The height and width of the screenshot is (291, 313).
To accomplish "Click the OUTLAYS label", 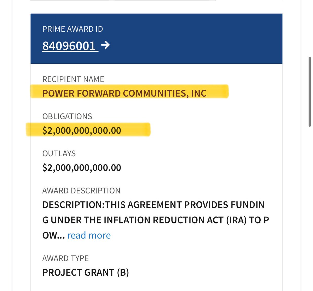I will click(x=59, y=153).
